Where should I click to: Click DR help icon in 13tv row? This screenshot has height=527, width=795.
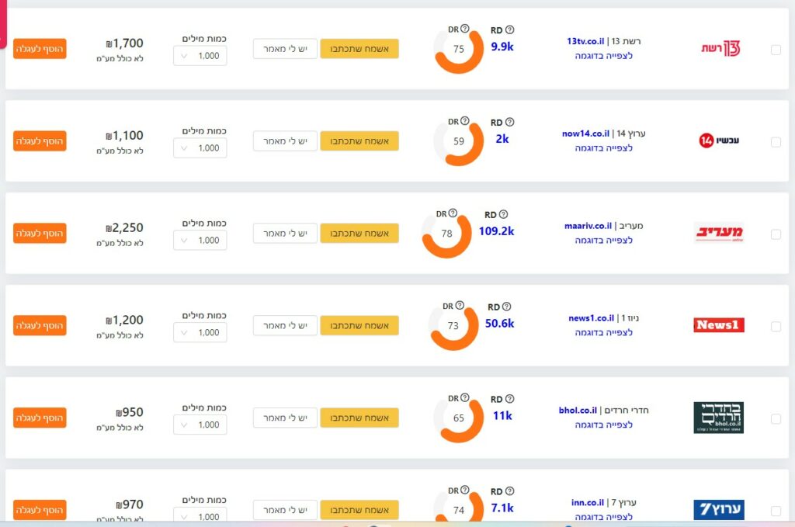coord(465,29)
